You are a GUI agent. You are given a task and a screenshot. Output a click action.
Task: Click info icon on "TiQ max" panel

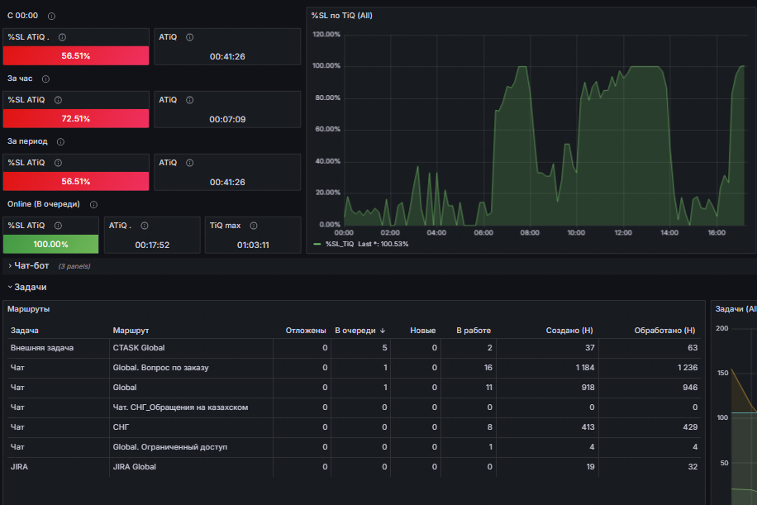point(254,226)
